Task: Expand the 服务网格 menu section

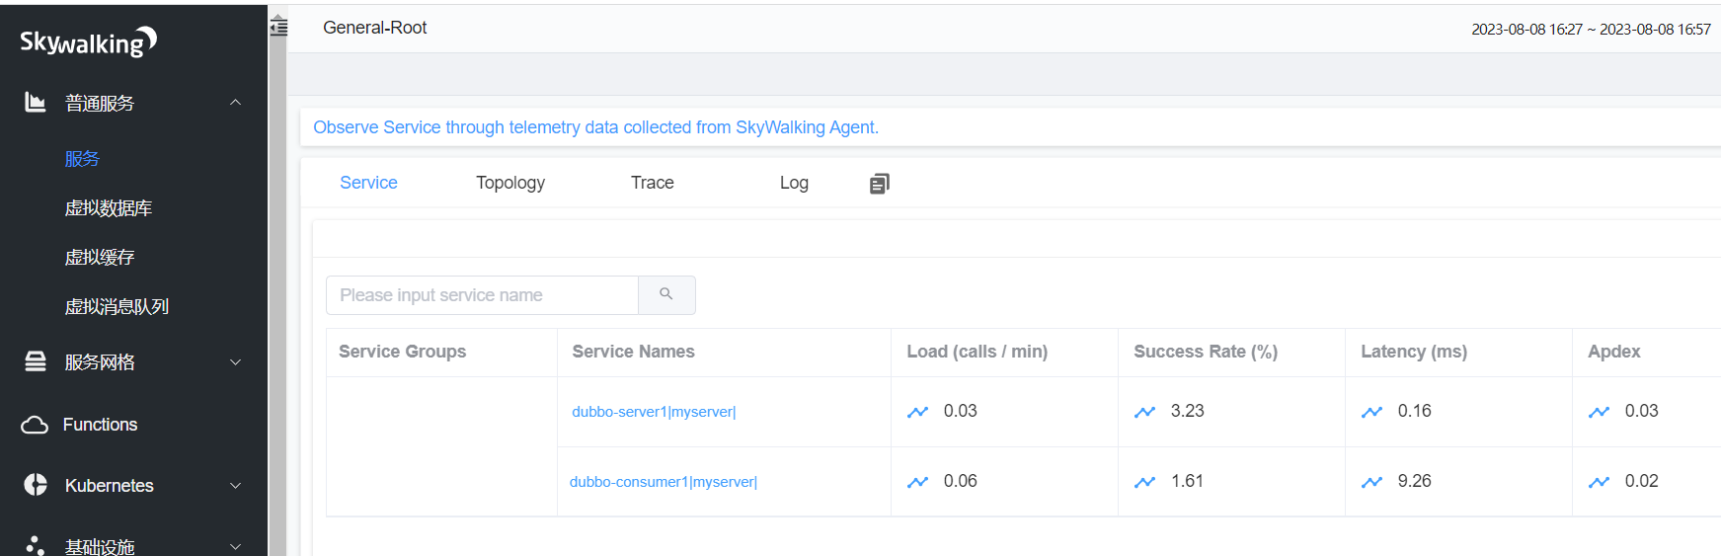Action: coord(235,362)
